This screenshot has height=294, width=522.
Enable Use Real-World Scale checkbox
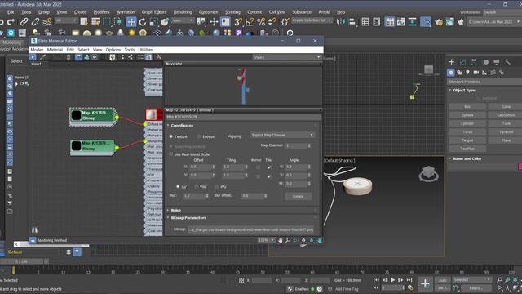tap(171, 154)
